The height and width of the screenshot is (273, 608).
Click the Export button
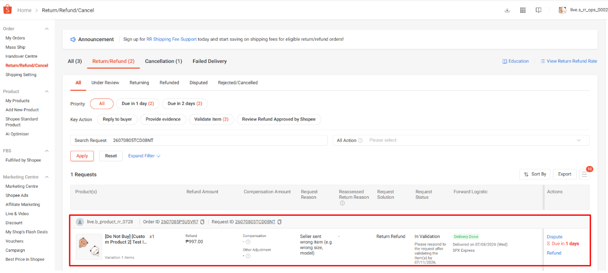click(564, 174)
